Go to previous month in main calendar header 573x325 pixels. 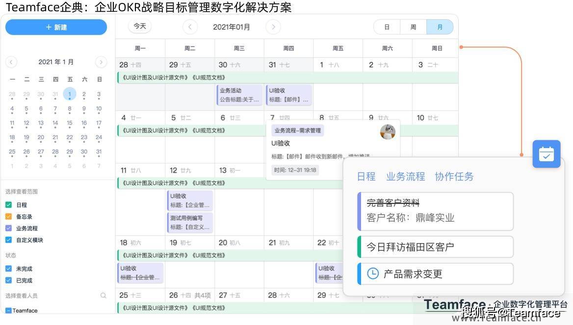pyautogui.click(x=190, y=26)
